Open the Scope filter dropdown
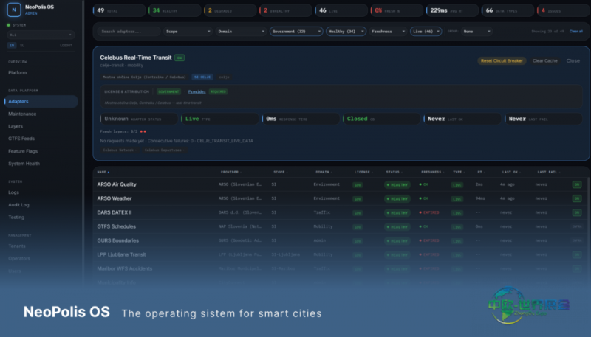Viewport: 591px width, 337px height. [x=188, y=32]
